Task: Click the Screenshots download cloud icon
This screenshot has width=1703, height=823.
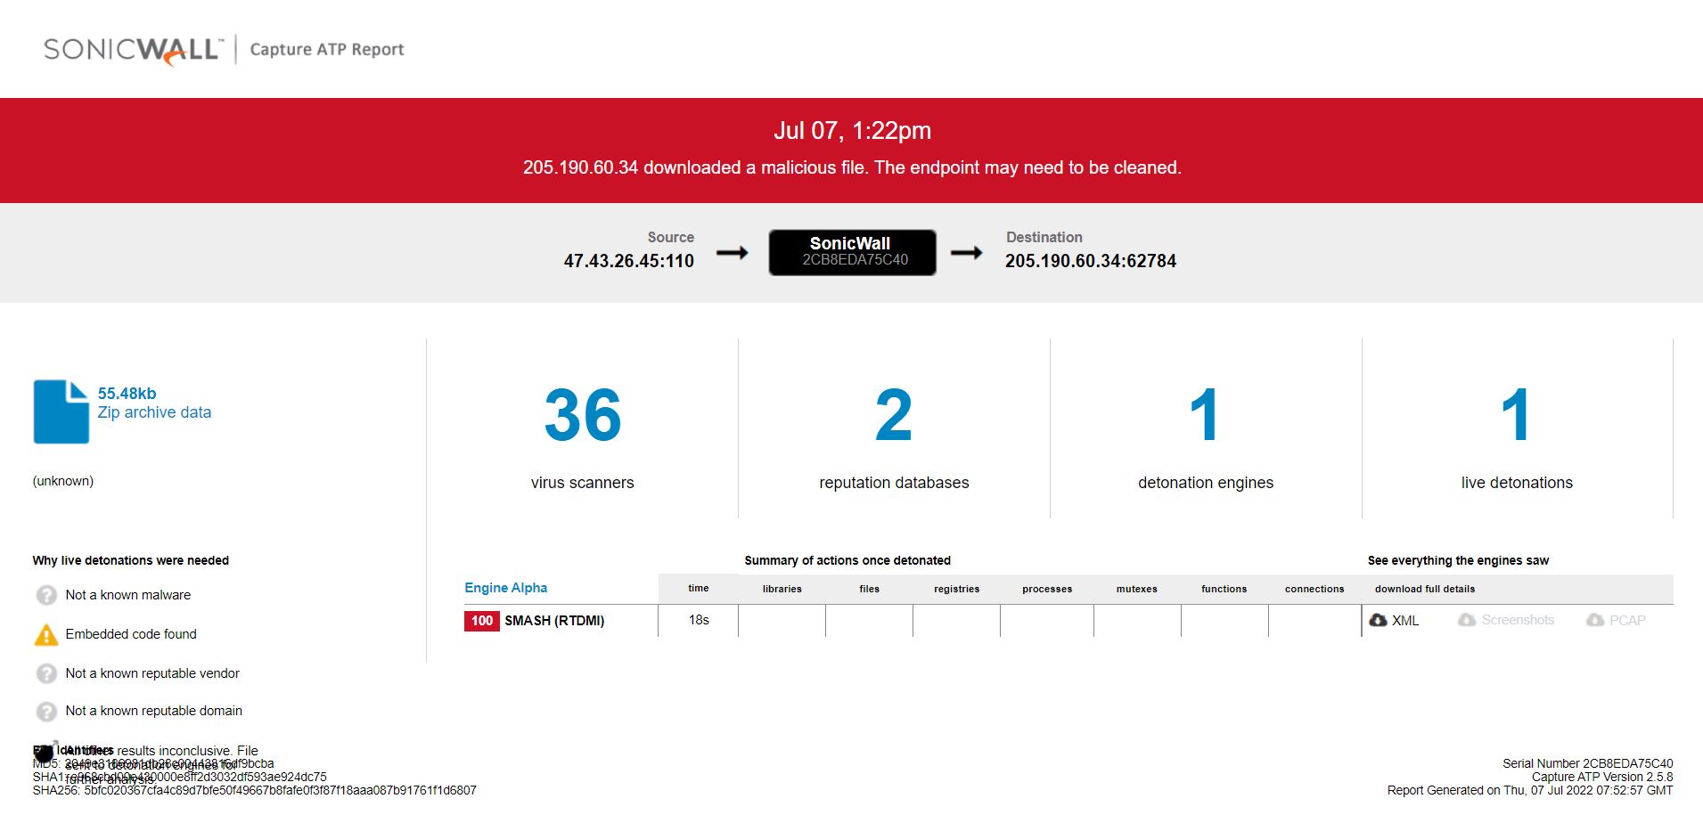Action: point(1467,620)
